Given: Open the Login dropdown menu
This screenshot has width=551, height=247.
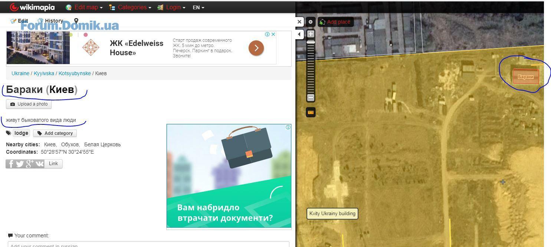Looking at the screenshot, I should pyautogui.click(x=171, y=7).
